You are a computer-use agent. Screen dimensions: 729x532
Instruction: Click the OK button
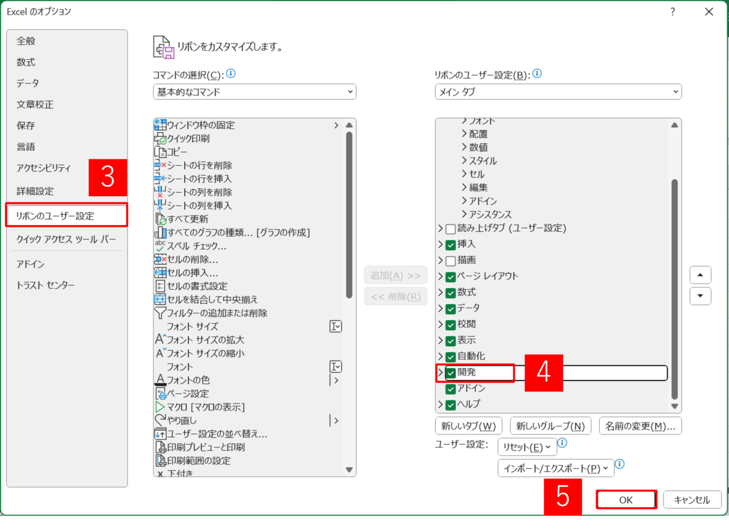626,500
